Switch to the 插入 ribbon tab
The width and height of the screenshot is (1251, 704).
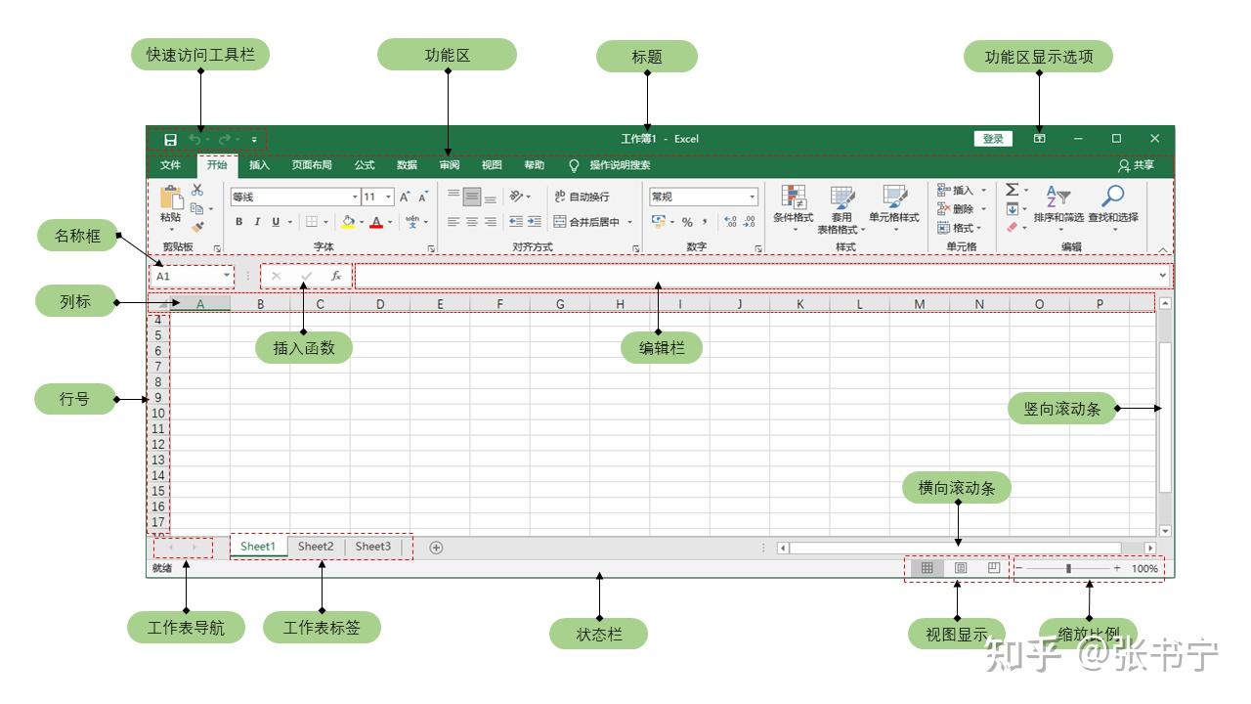(259, 165)
